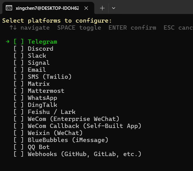Select BlueBubbles (iMessage) option

(x=61, y=140)
